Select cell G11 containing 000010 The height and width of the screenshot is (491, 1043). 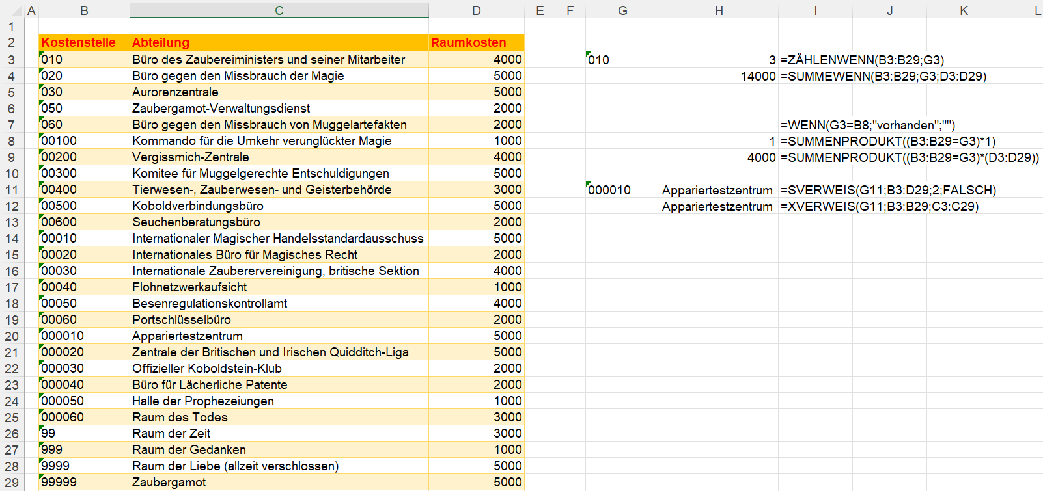pos(622,190)
